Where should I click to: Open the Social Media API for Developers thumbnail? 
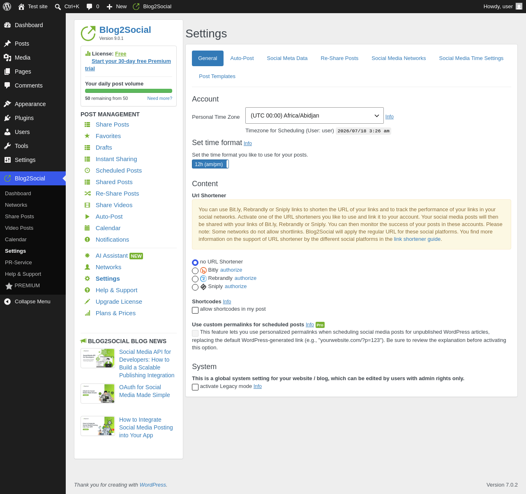(x=98, y=358)
